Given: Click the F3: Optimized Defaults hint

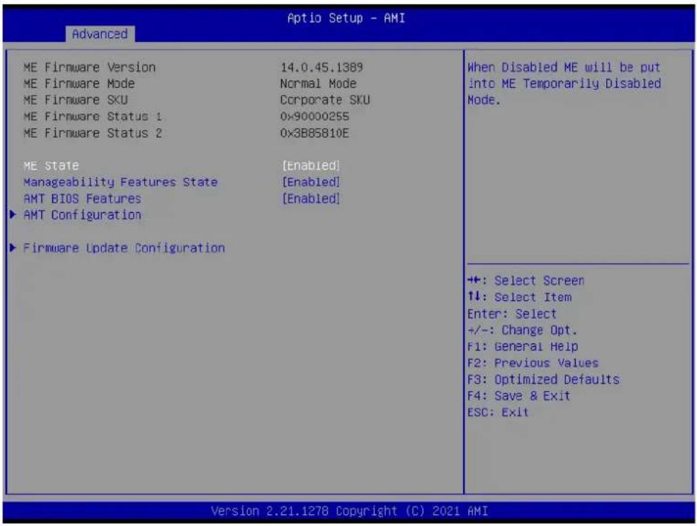Looking at the screenshot, I should tap(543, 379).
